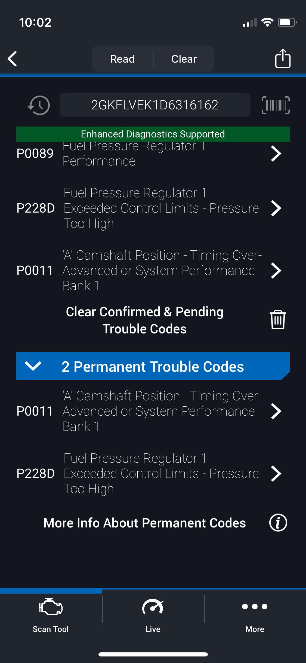
Task: Open the Scan Tool engine icon
Action: pyautogui.click(x=51, y=607)
